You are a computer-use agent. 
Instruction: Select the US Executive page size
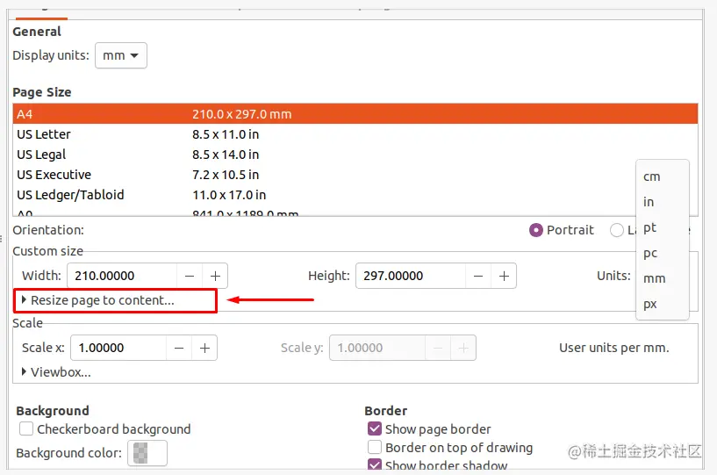pyautogui.click(x=355, y=175)
